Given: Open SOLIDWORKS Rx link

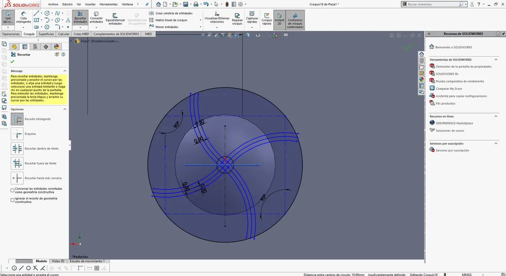Looking at the screenshot, I should [x=447, y=74].
